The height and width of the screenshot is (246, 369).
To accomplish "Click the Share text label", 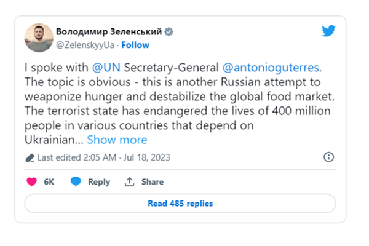I will (152, 181).
